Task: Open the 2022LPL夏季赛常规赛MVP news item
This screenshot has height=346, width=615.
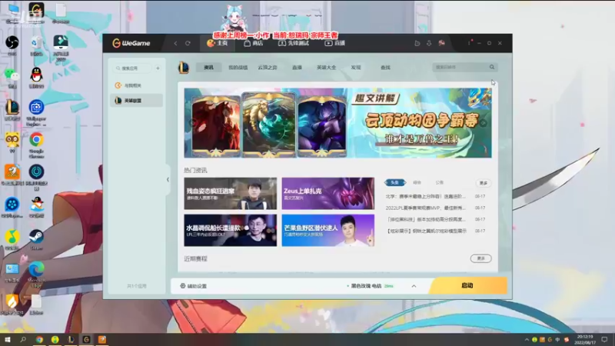Action: [426, 208]
